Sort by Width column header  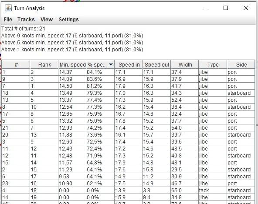(x=185, y=64)
